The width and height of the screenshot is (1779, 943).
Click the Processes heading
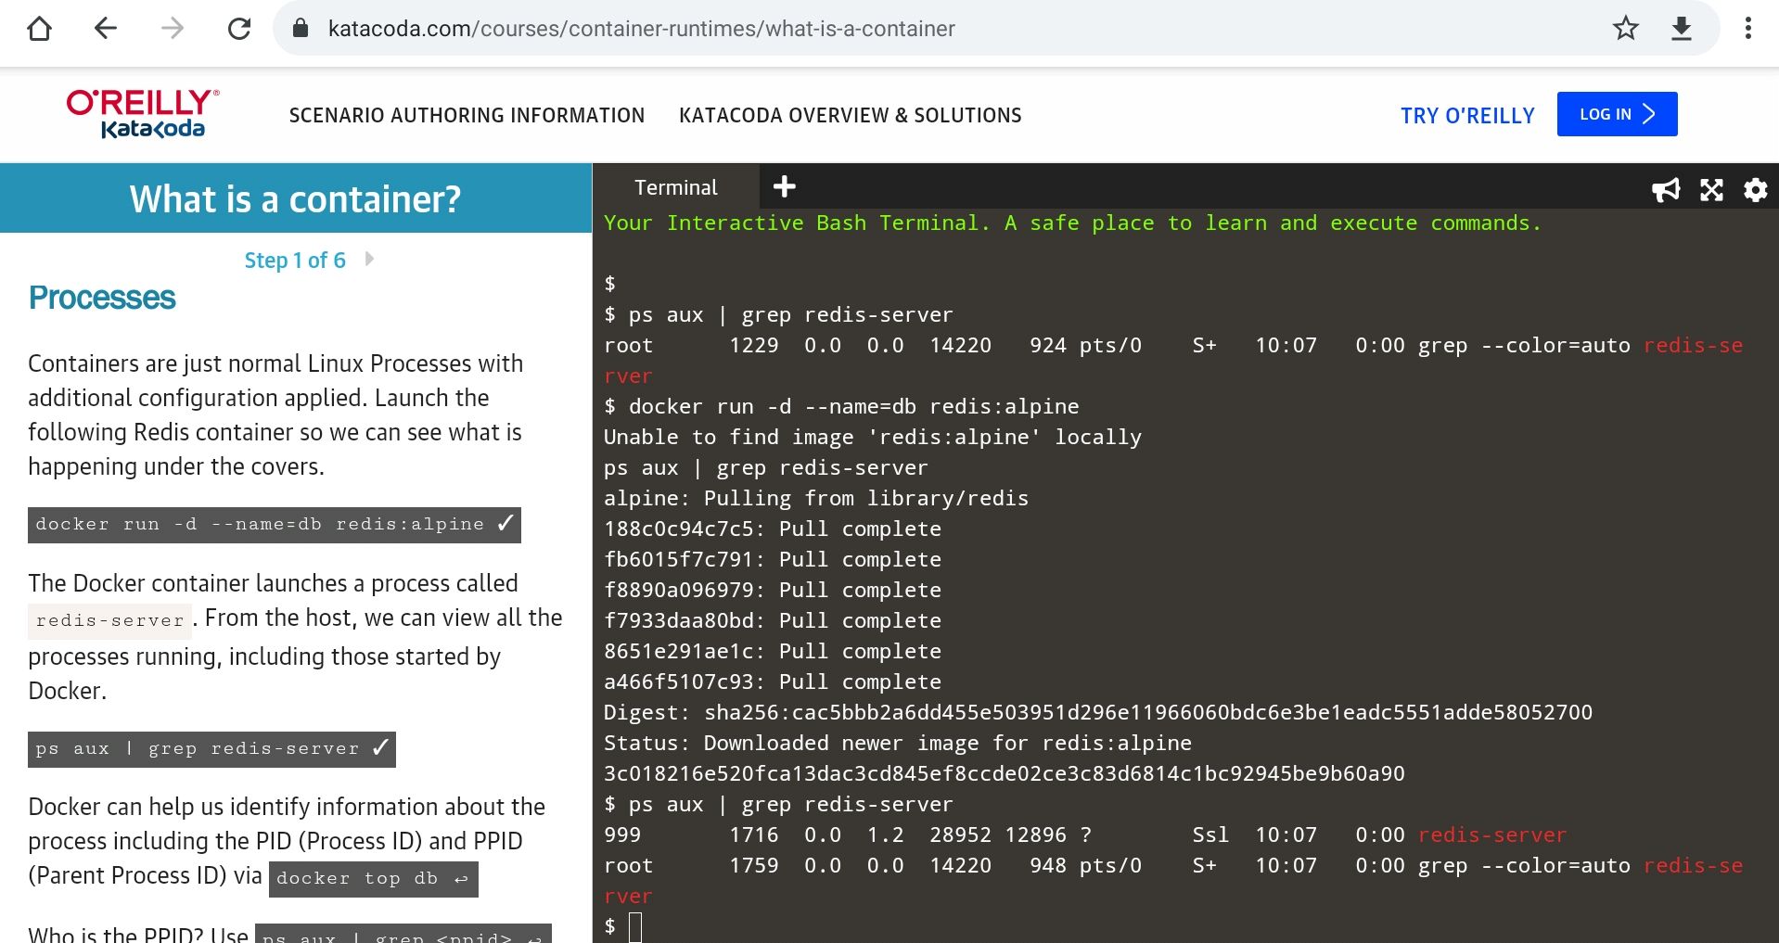pos(102,298)
